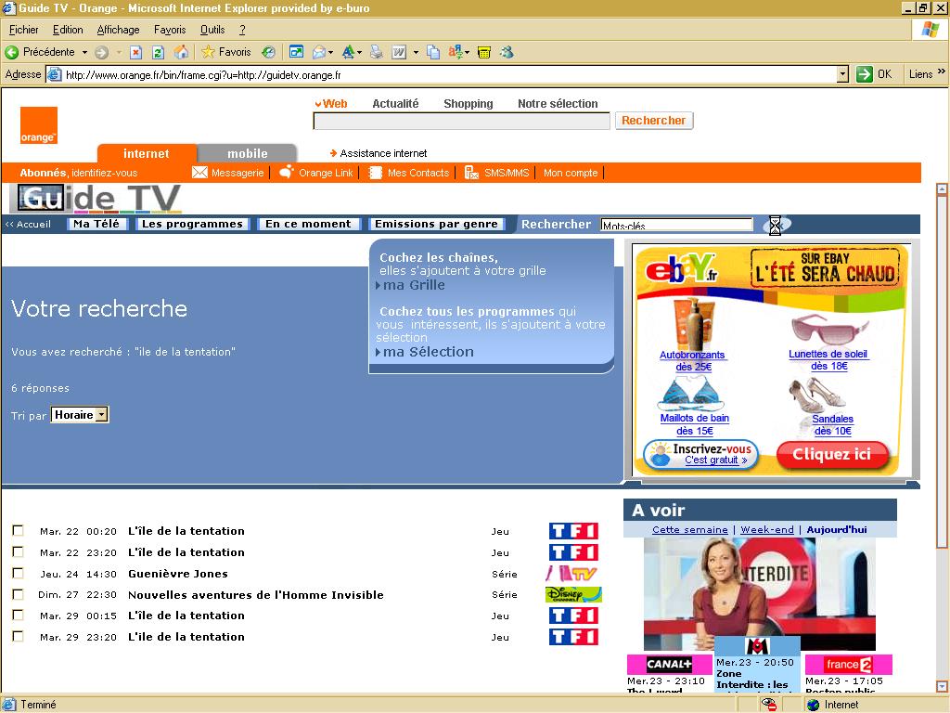The image size is (950, 713).
Task: Expand the Word edit dropdown arrow
Action: click(416, 52)
